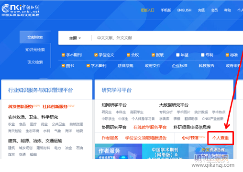Image resolution: width=243 pixels, height=172 pixels.
Task: Check the 专利 checkbox
Action: 203,55
